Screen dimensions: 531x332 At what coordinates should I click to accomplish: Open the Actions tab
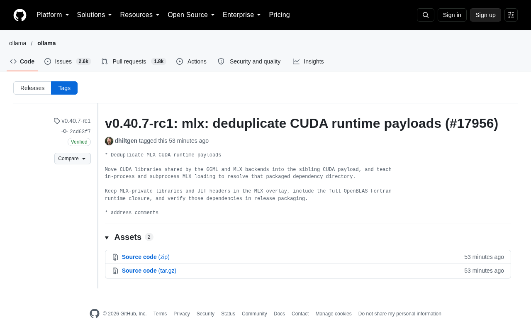tap(191, 61)
